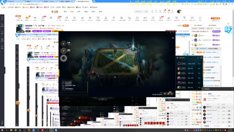
Task: Open File Explorer from taskbar
Action: [x=11, y=130]
